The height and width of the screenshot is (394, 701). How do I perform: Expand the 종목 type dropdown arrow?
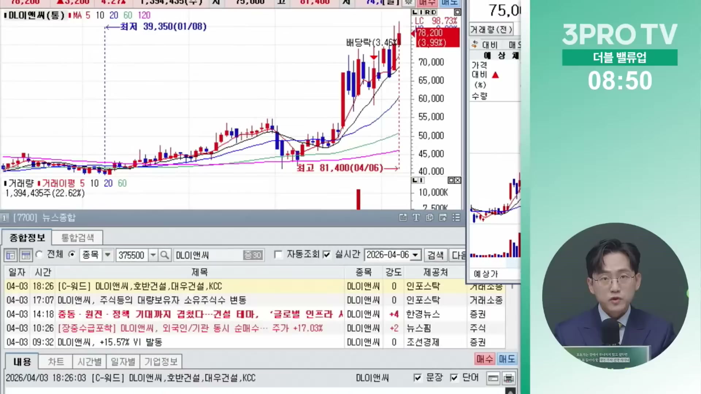(108, 255)
